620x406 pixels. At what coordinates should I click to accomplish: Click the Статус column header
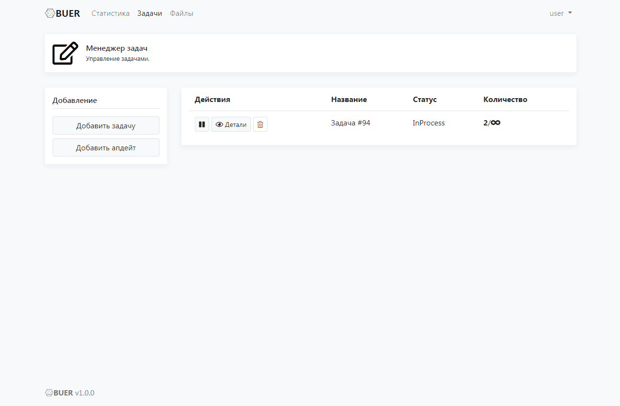pos(425,100)
